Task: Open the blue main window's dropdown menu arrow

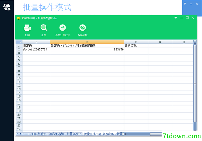Action: (185, 4)
